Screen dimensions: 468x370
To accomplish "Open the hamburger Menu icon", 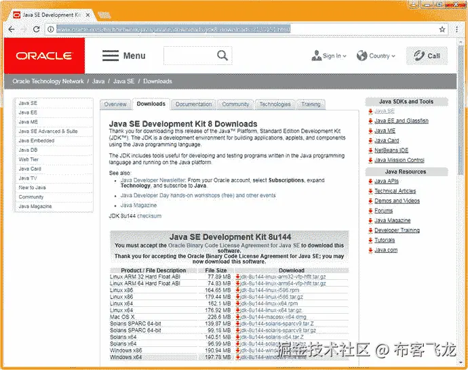I will coord(111,56).
